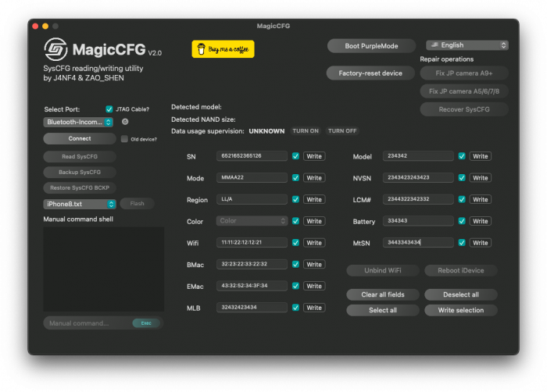547x392 pixels.
Task: Open the Bluetooth-Incoming port dropdown
Action: 78,122
